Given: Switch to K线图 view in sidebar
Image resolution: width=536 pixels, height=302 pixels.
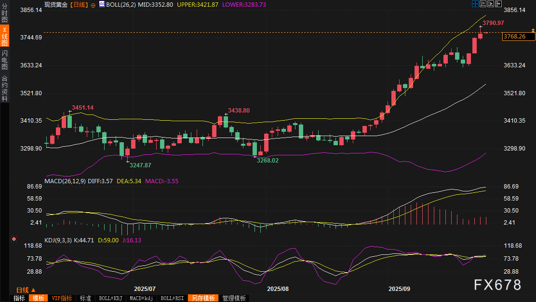Looking at the screenshot, I should pos(4,36).
